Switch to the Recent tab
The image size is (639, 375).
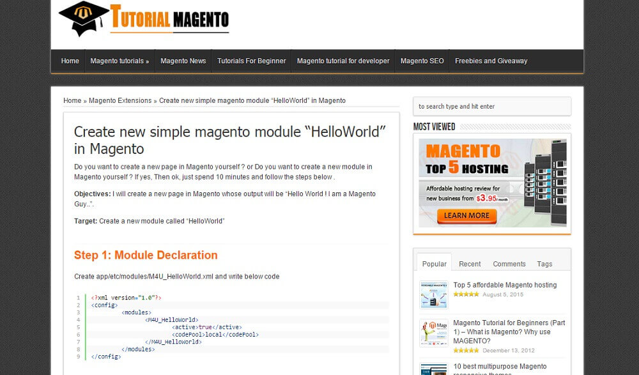click(x=470, y=264)
